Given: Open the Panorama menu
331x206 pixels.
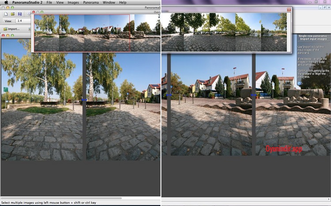Looking at the screenshot, I should [91, 3].
